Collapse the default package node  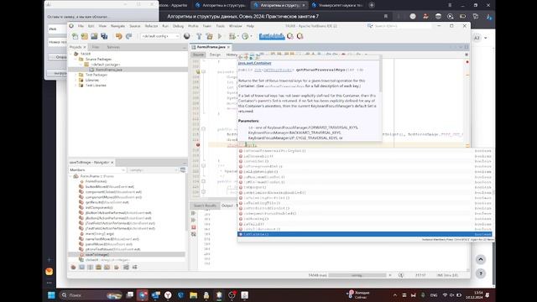[x=81, y=65]
